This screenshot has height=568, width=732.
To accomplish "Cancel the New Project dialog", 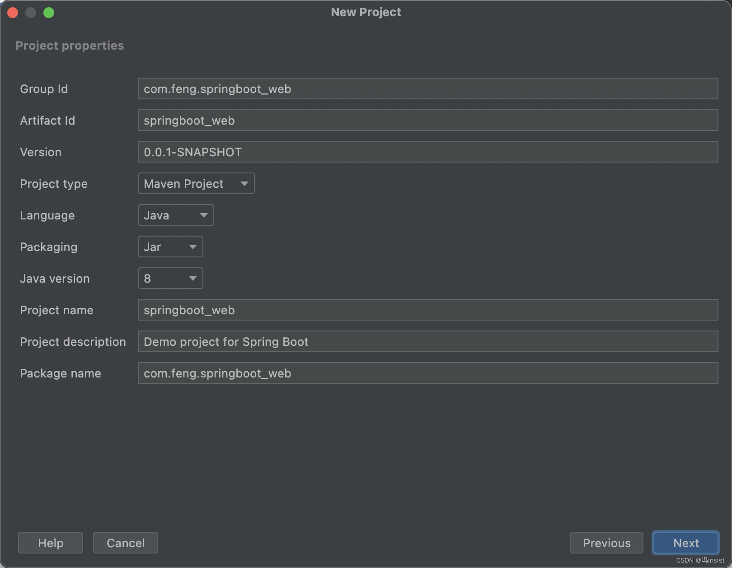I will tap(125, 542).
